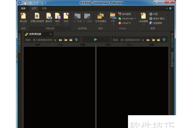Click folder-with-arrow icon in left pane

(71, 40)
